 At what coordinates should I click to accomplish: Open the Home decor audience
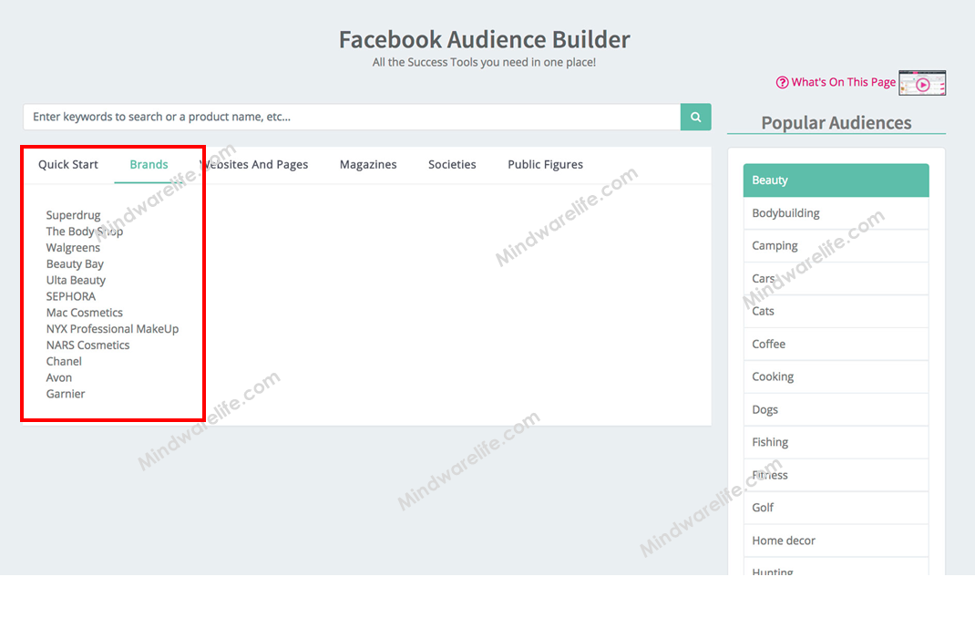(x=836, y=541)
